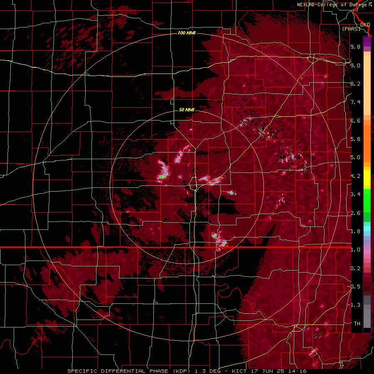Click the 50 NMI range ring label
374x374 pixels.
coord(187,110)
